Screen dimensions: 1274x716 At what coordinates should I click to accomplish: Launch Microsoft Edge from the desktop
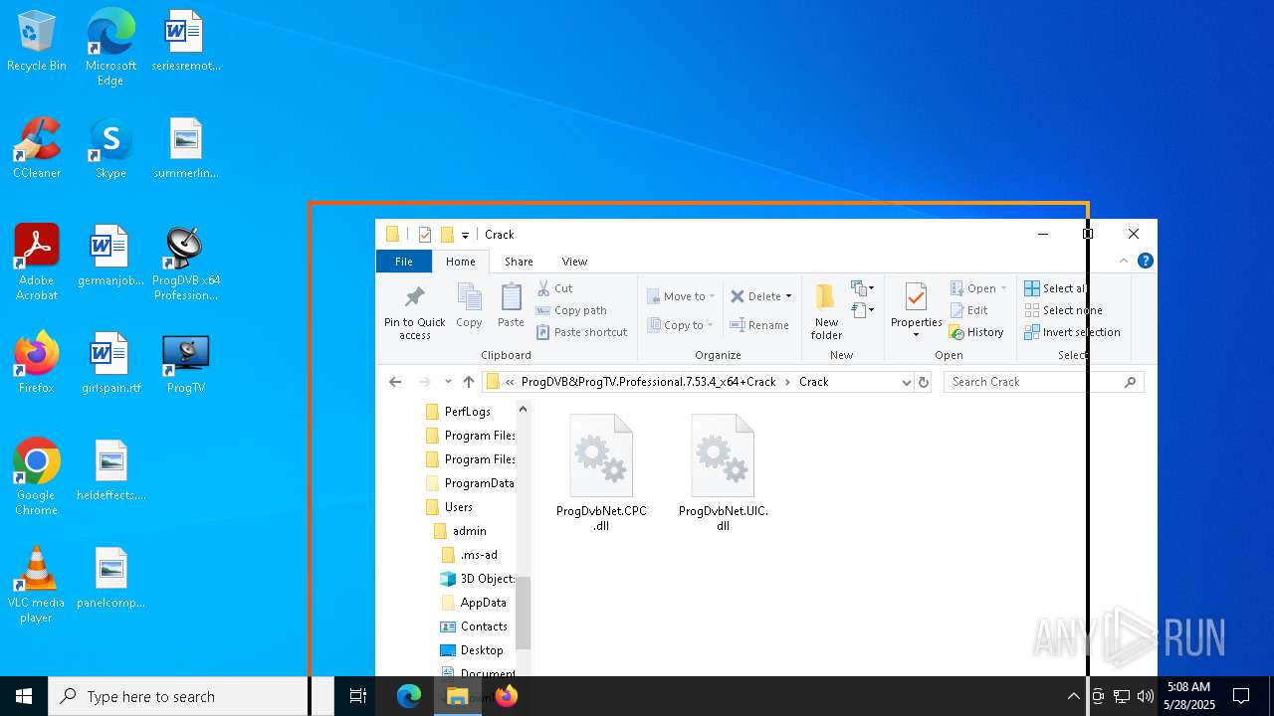[110, 48]
